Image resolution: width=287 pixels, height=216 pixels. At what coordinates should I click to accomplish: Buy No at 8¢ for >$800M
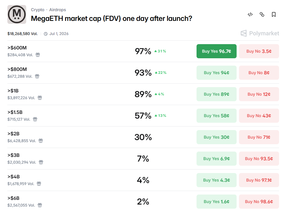tap(259, 73)
